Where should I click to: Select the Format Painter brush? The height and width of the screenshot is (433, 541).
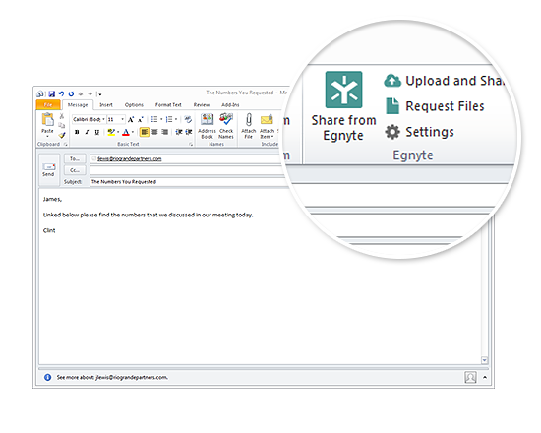62,135
